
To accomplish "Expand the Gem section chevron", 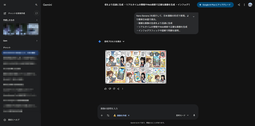I will pyautogui.click(x=37, y=41).
